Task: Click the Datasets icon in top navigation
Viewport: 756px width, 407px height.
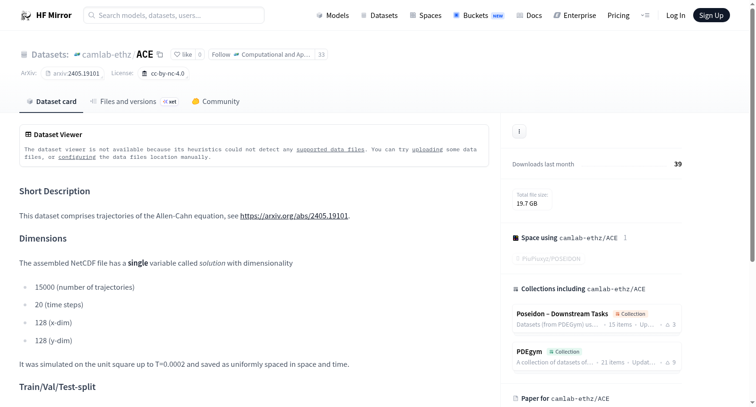Action: click(364, 16)
